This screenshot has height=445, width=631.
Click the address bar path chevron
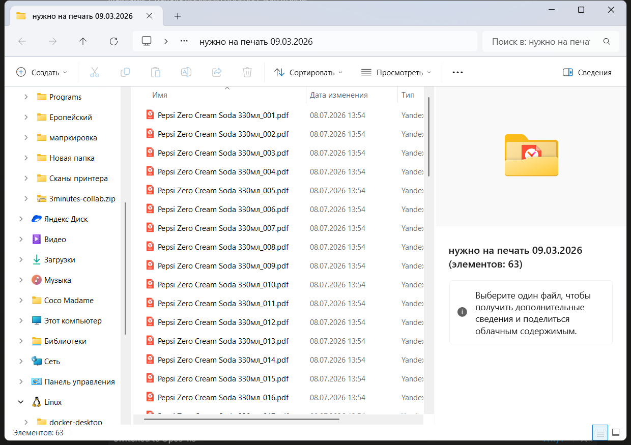[x=166, y=41]
